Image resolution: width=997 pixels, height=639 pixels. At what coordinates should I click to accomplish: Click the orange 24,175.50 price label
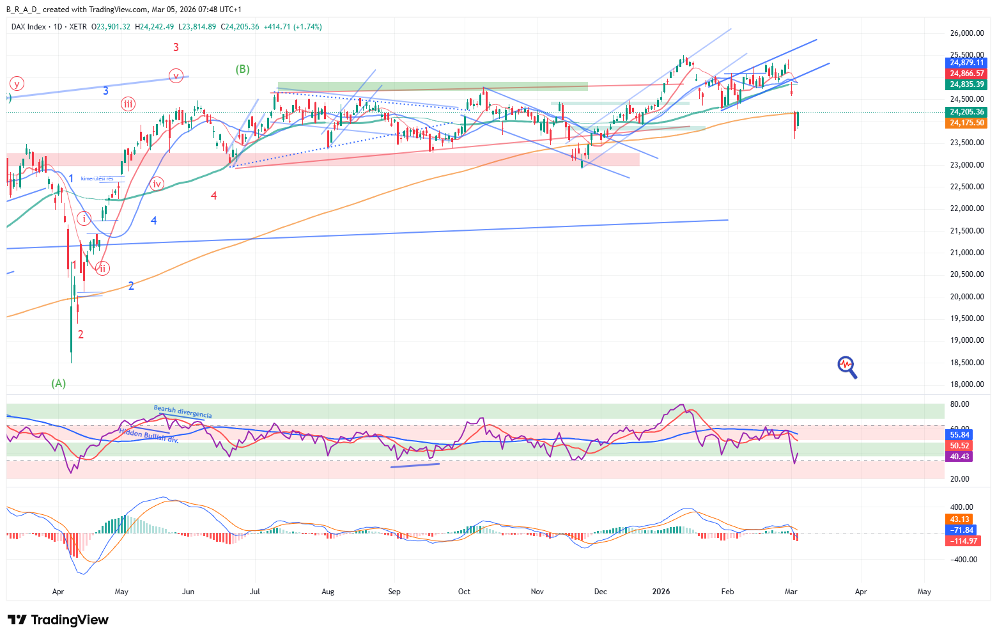click(x=966, y=123)
